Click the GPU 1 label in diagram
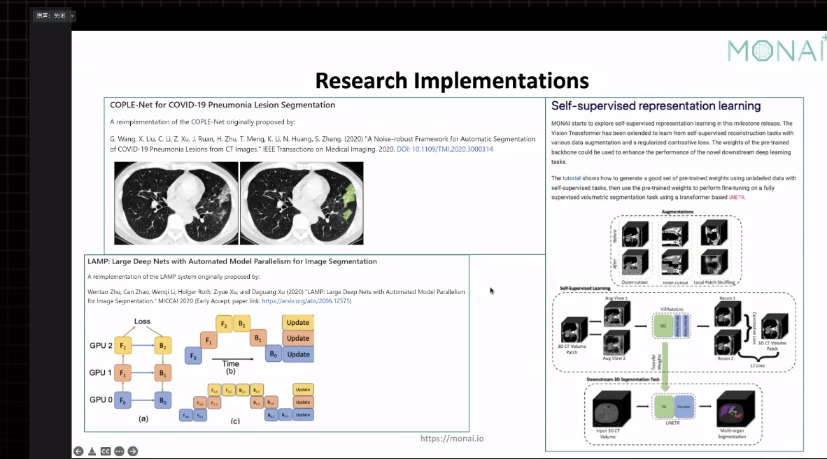 pyautogui.click(x=101, y=372)
